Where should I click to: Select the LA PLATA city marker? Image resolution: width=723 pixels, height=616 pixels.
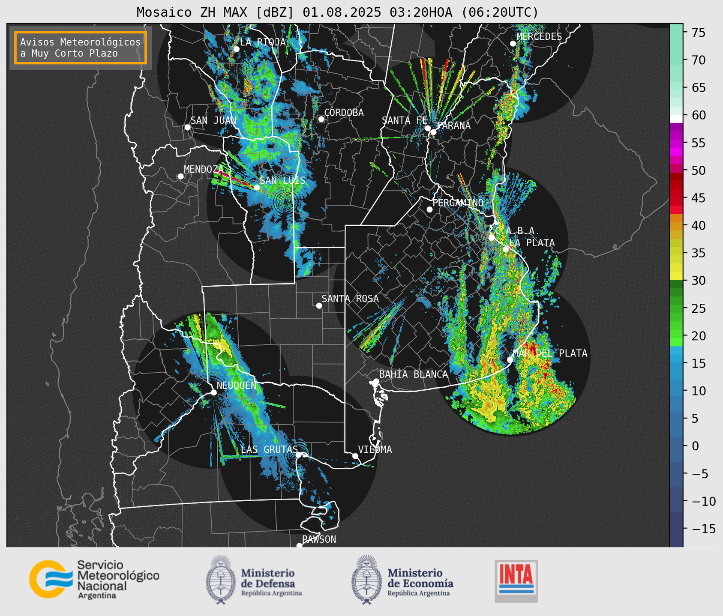click(x=506, y=249)
